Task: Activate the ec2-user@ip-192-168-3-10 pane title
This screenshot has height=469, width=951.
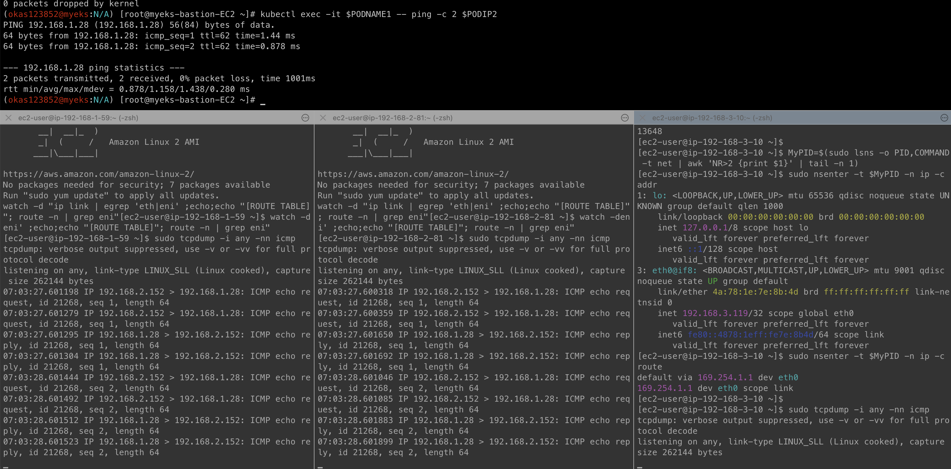Action: pos(712,118)
